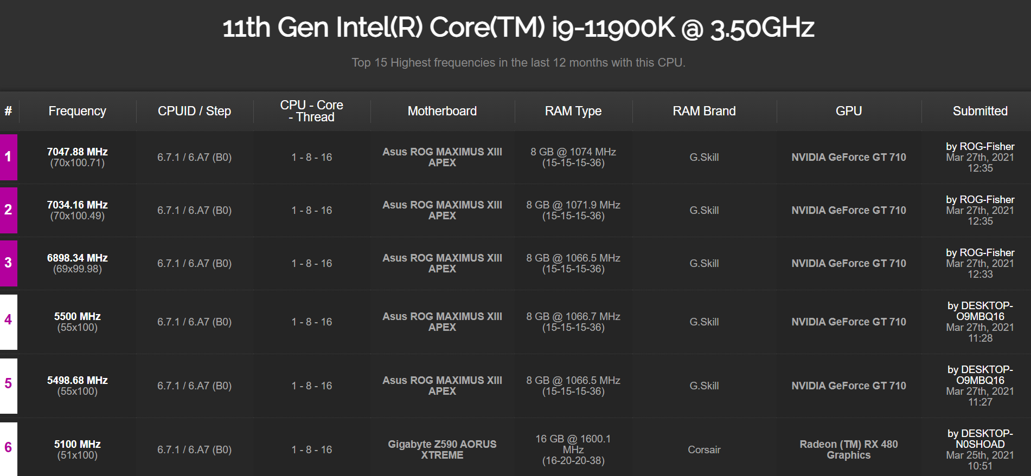
Task: Click the white rank 4 badge
Action: (x=8, y=322)
